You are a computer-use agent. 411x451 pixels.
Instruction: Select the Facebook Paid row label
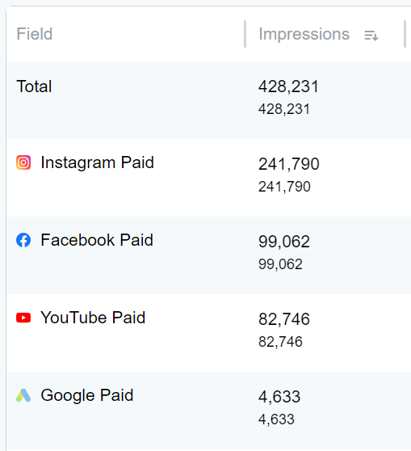tap(97, 240)
